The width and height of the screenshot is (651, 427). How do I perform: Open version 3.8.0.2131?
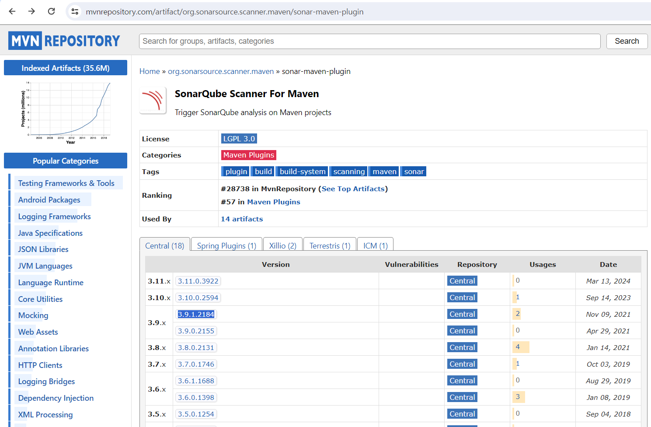[196, 347]
